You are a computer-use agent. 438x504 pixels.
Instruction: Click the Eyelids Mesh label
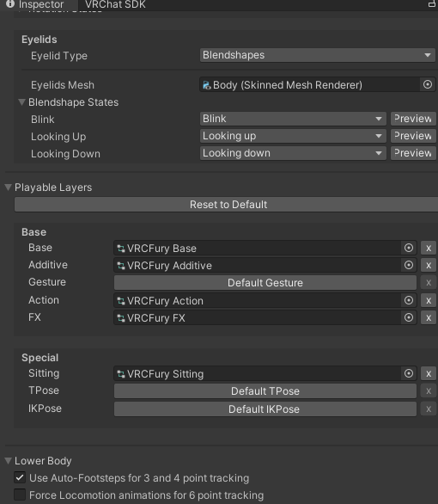pos(63,85)
